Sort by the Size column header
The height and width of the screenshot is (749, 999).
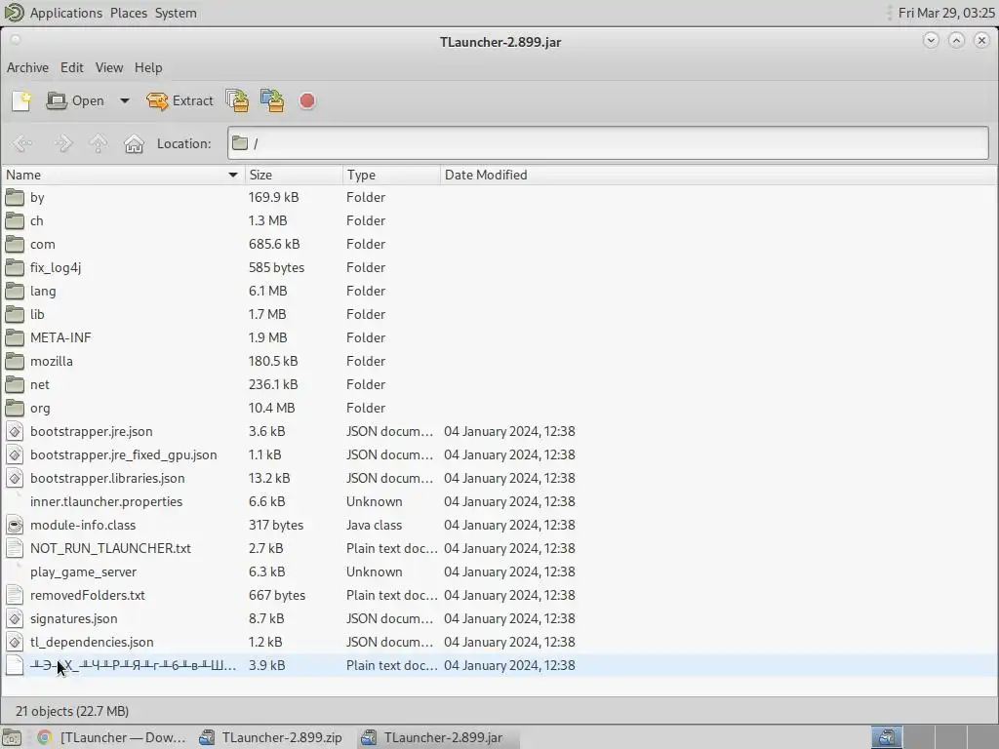tap(294, 175)
